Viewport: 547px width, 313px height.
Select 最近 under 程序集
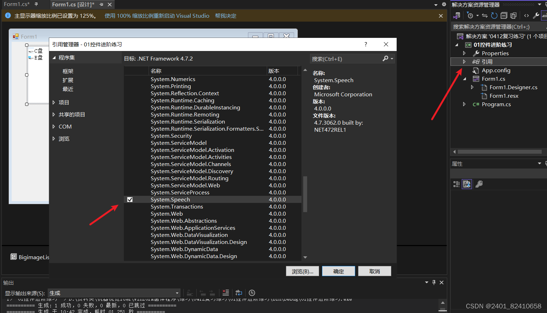[68, 89]
